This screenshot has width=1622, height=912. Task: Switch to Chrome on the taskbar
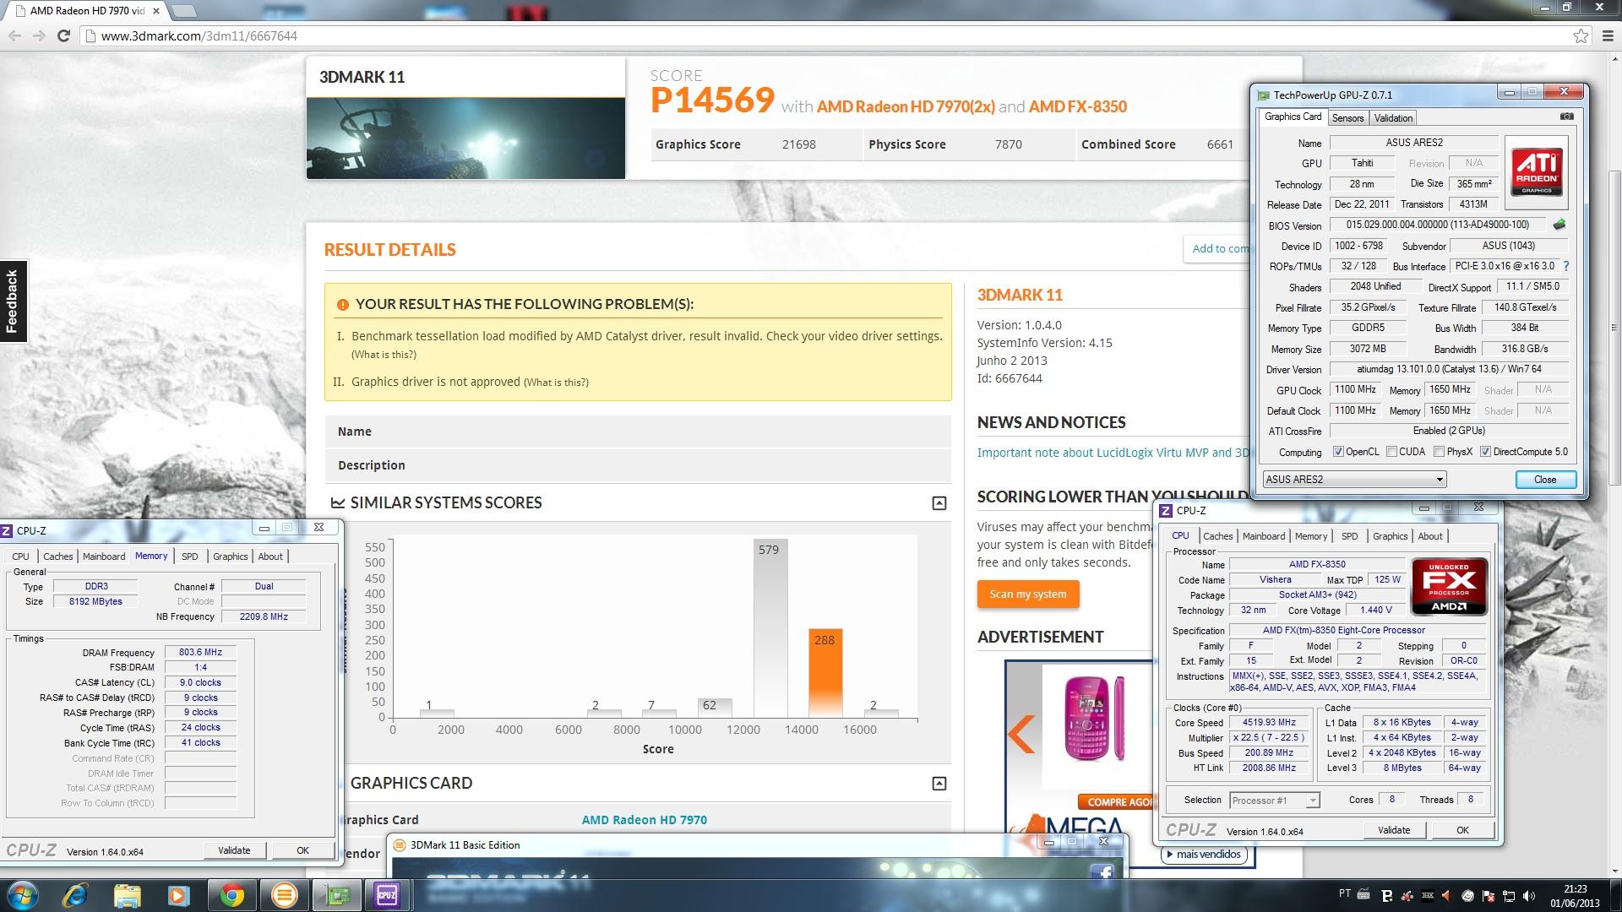[231, 895]
